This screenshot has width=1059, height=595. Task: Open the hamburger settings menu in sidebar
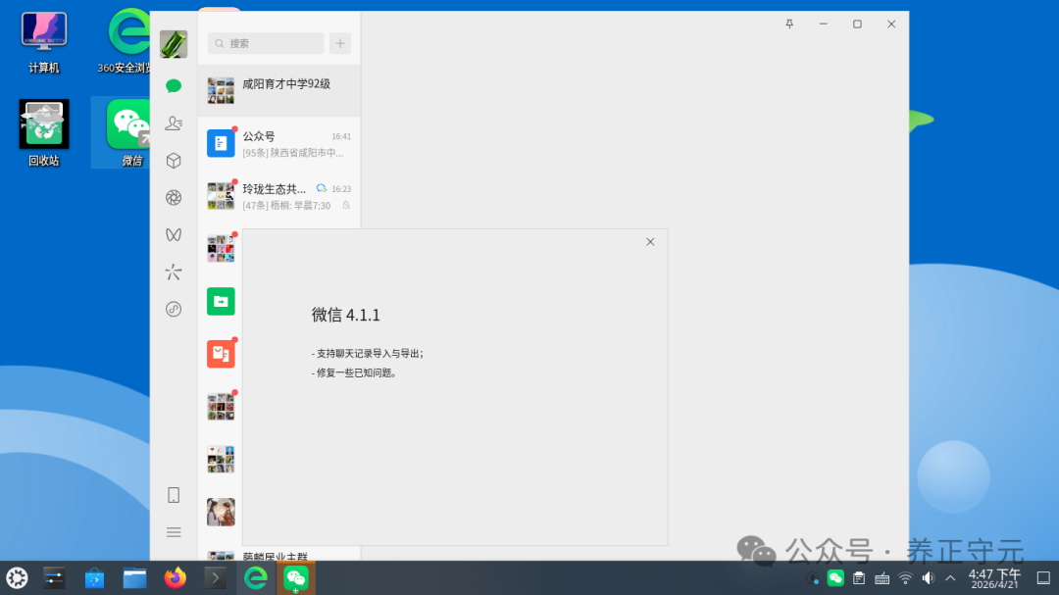click(x=174, y=532)
